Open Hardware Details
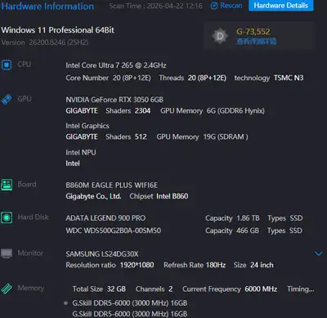The height and width of the screenshot is (318, 327). coord(281,6)
